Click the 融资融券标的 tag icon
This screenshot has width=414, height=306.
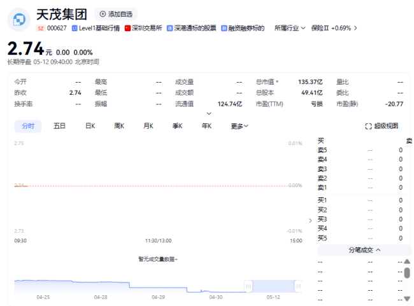point(224,29)
